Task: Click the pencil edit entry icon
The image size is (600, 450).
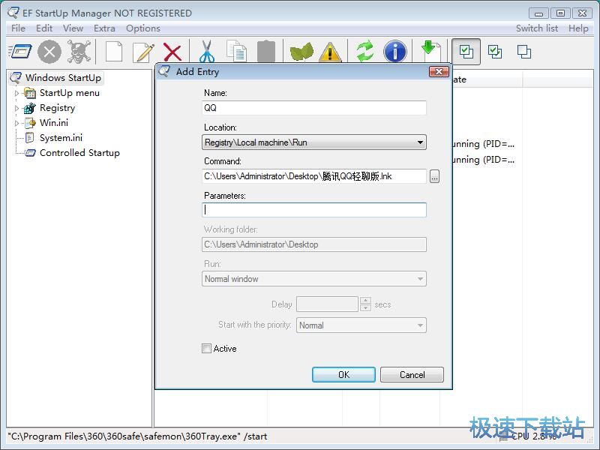Action: 143,52
